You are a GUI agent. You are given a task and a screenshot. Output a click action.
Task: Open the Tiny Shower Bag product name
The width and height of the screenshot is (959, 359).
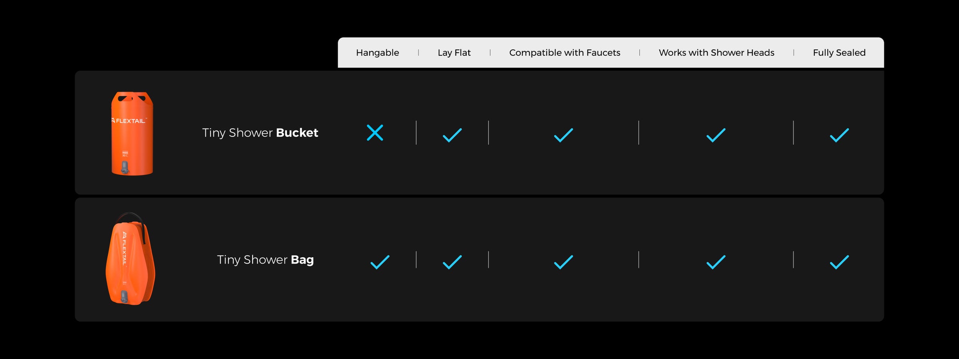tap(265, 260)
